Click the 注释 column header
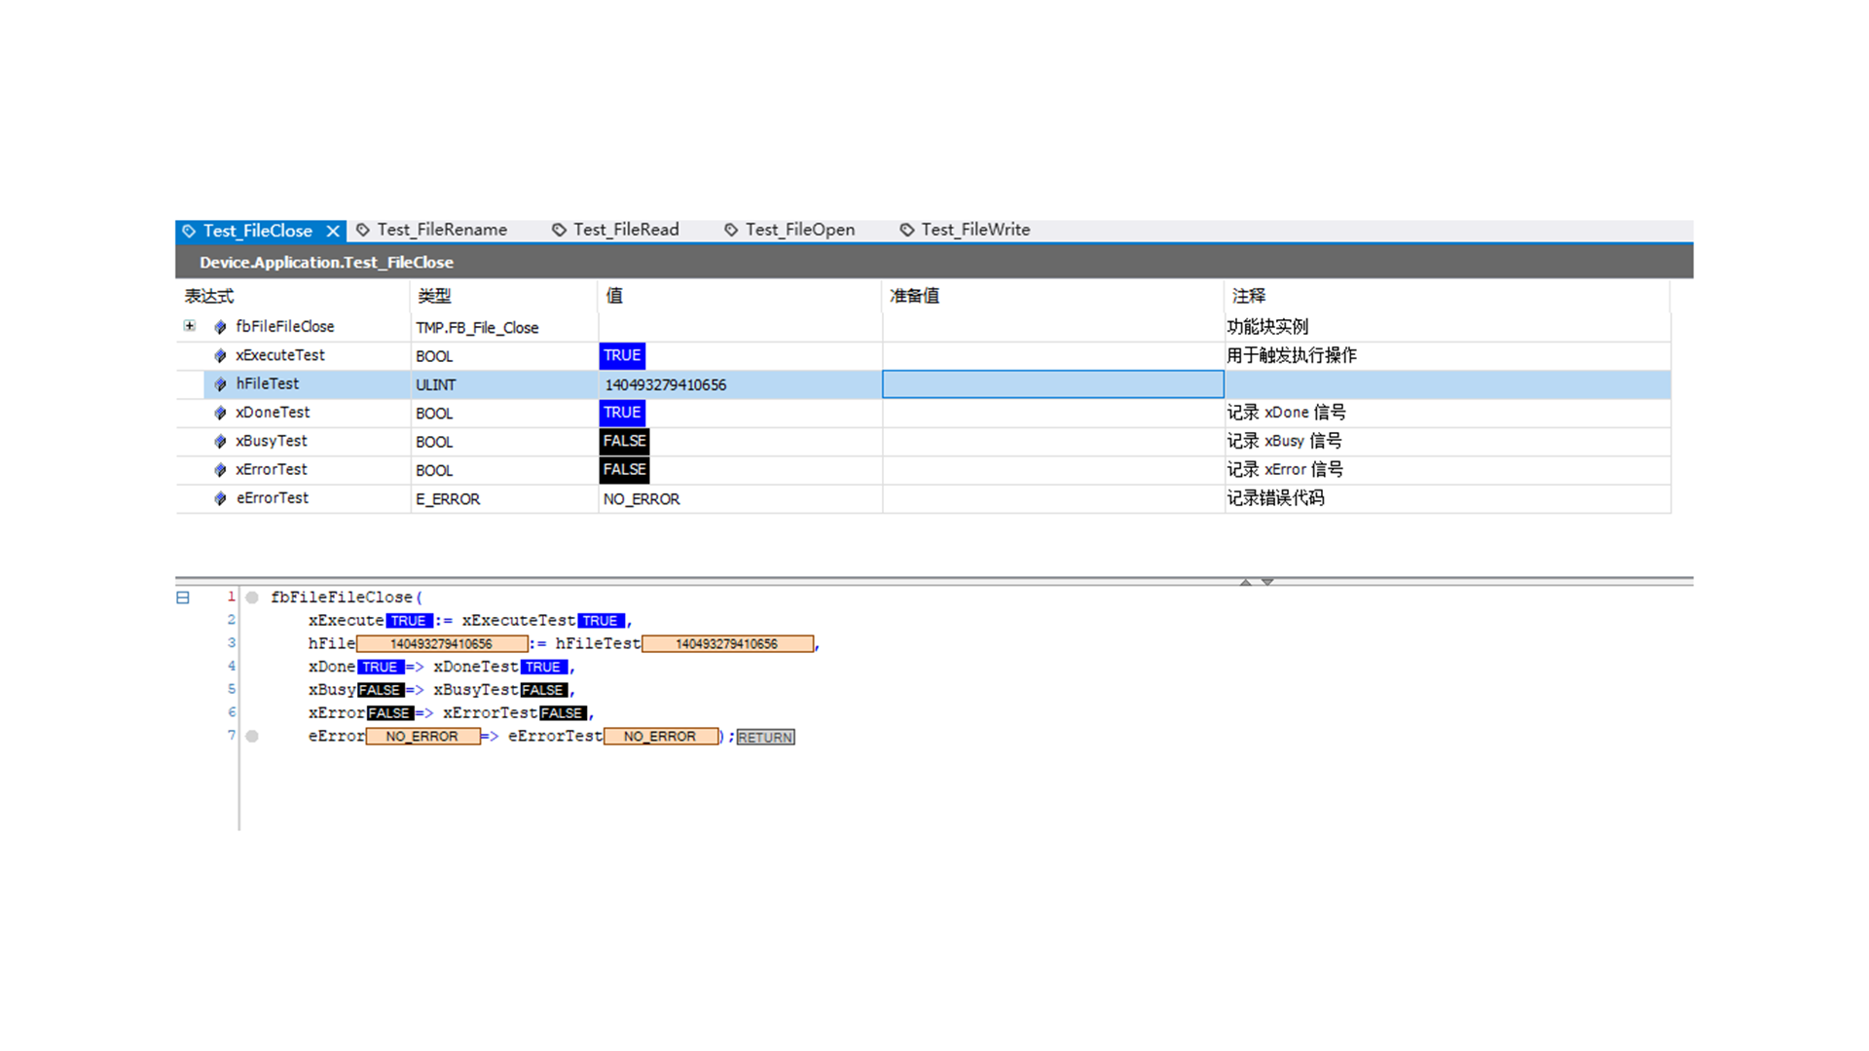 (x=1249, y=296)
